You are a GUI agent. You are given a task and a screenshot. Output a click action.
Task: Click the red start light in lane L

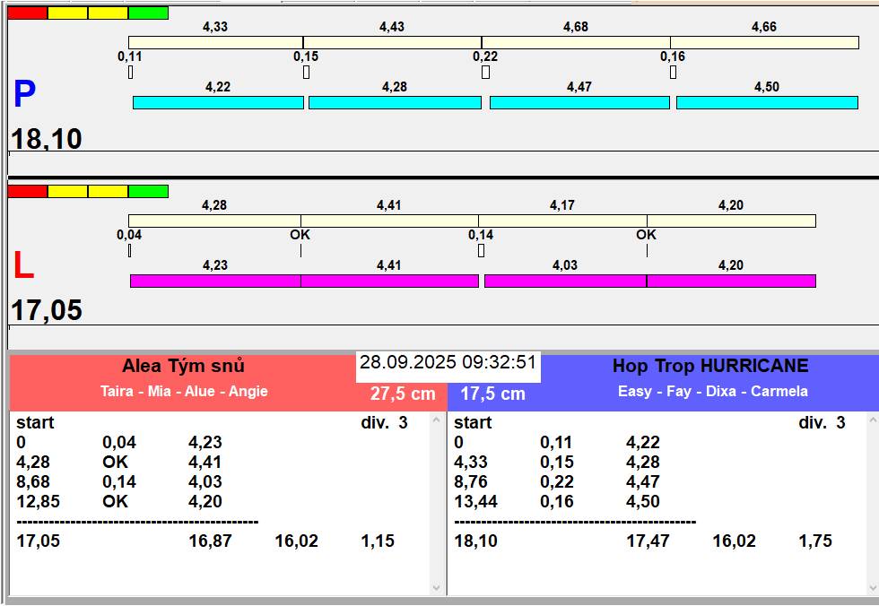pyautogui.click(x=27, y=191)
